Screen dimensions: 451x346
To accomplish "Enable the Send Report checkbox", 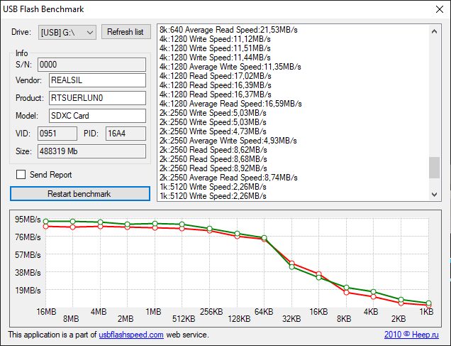I will click(21, 174).
